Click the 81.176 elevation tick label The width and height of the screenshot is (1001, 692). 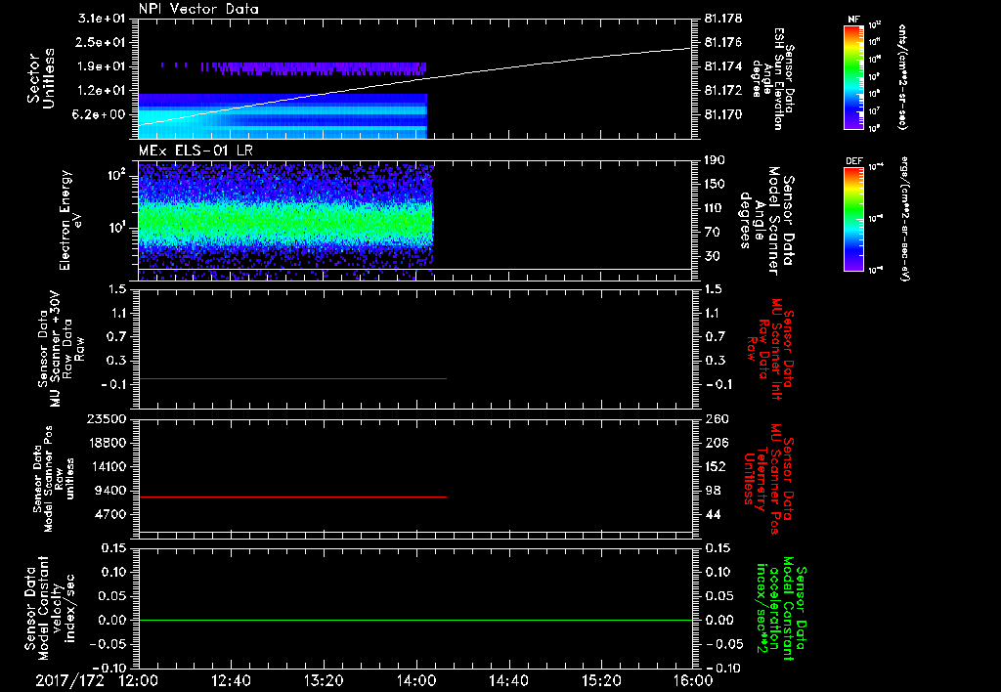click(x=723, y=42)
